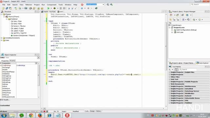Click the pointer selection icon in Tool Palette
Image resolution: width=210 pixels, height=118 pixels.
[x=177, y=69]
